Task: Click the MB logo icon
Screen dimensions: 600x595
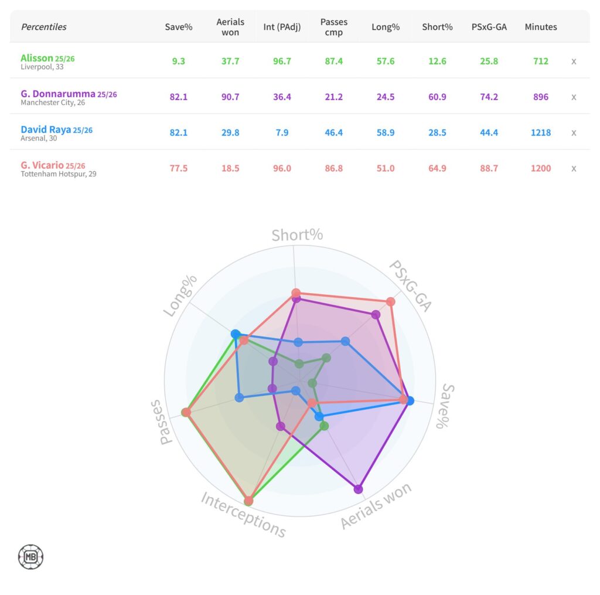Action: (x=30, y=557)
